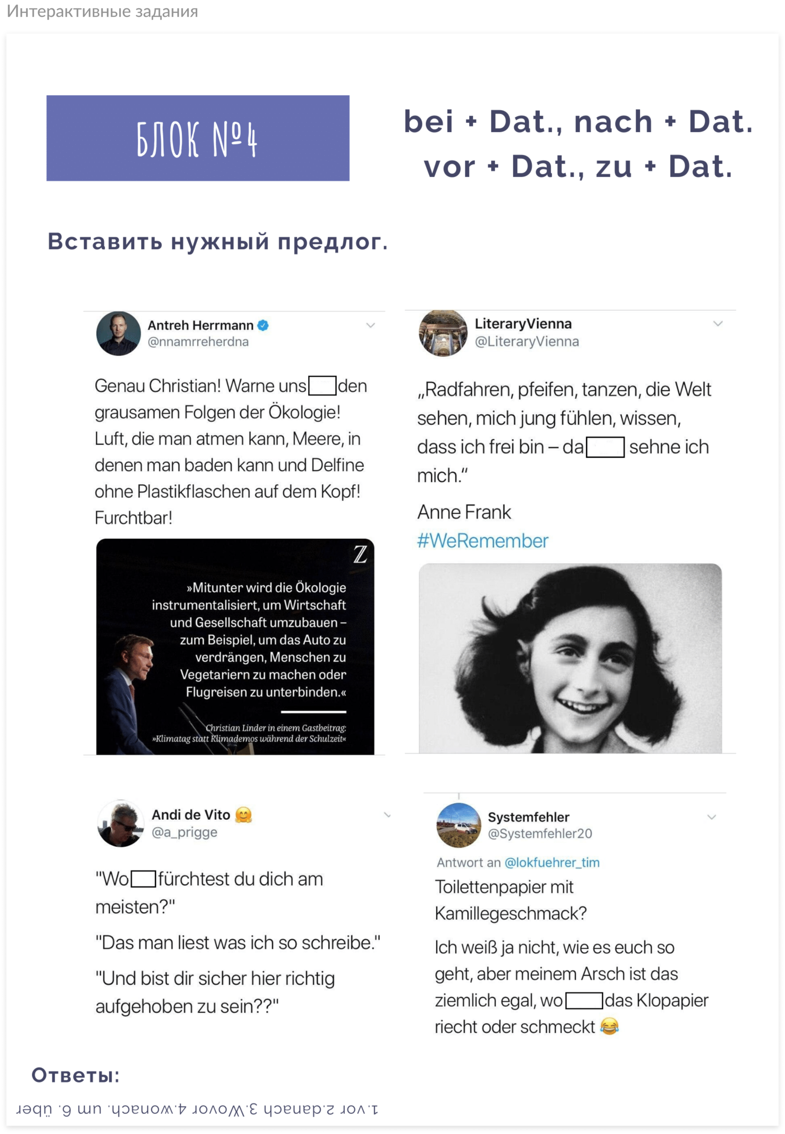
Task: Click the Z logo on the Lindner quote image
Action: coord(361,554)
